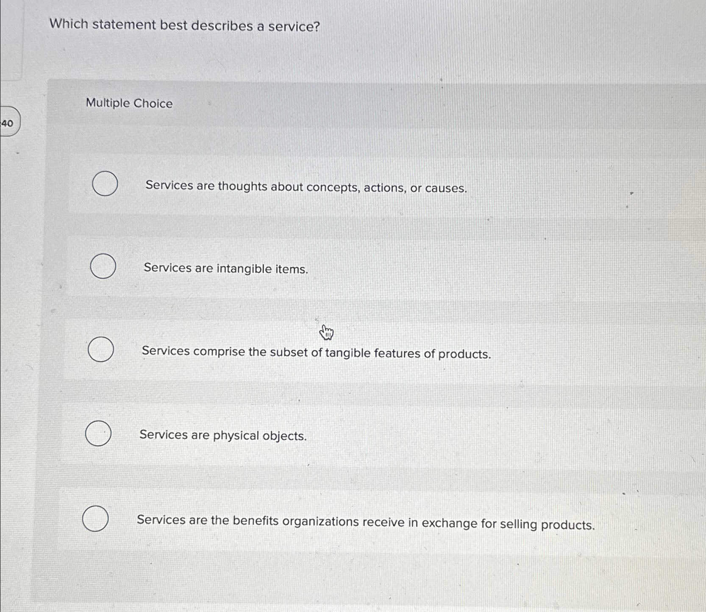Click the 'Multiple Choice' label
The height and width of the screenshot is (612, 706).
[128, 104]
